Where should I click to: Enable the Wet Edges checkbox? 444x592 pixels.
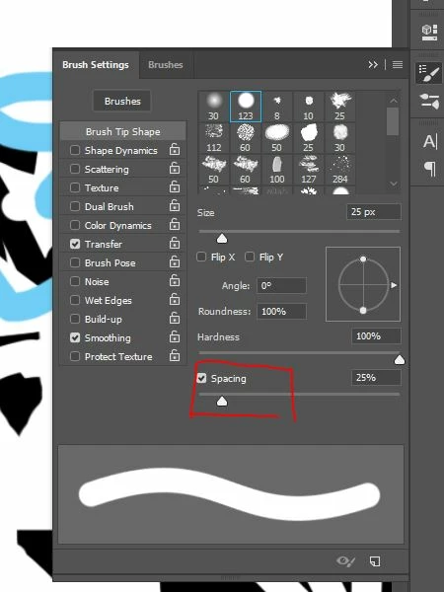[75, 300]
